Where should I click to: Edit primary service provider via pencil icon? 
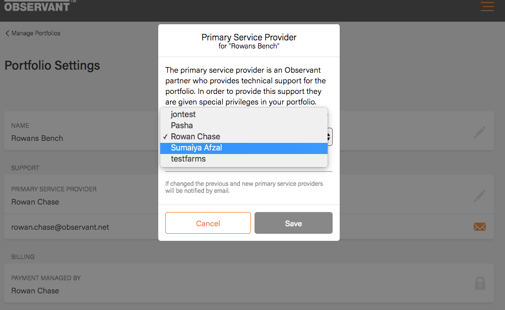[480, 195]
